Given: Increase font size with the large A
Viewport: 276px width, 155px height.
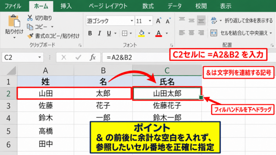Looking at the screenshot, I should click(x=159, y=21).
